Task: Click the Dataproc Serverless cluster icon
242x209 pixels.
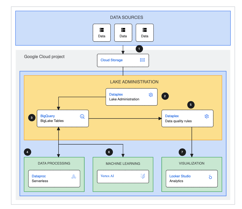Action: [x=74, y=176]
